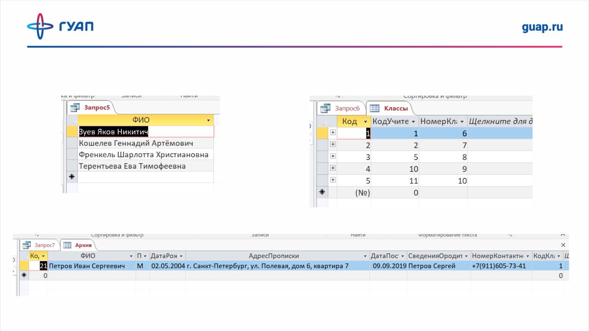The width and height of the screenshot is (589, 331).
Task: Click the Петров Иван Сергеевич name cell
Action: (x=87, y=266)
